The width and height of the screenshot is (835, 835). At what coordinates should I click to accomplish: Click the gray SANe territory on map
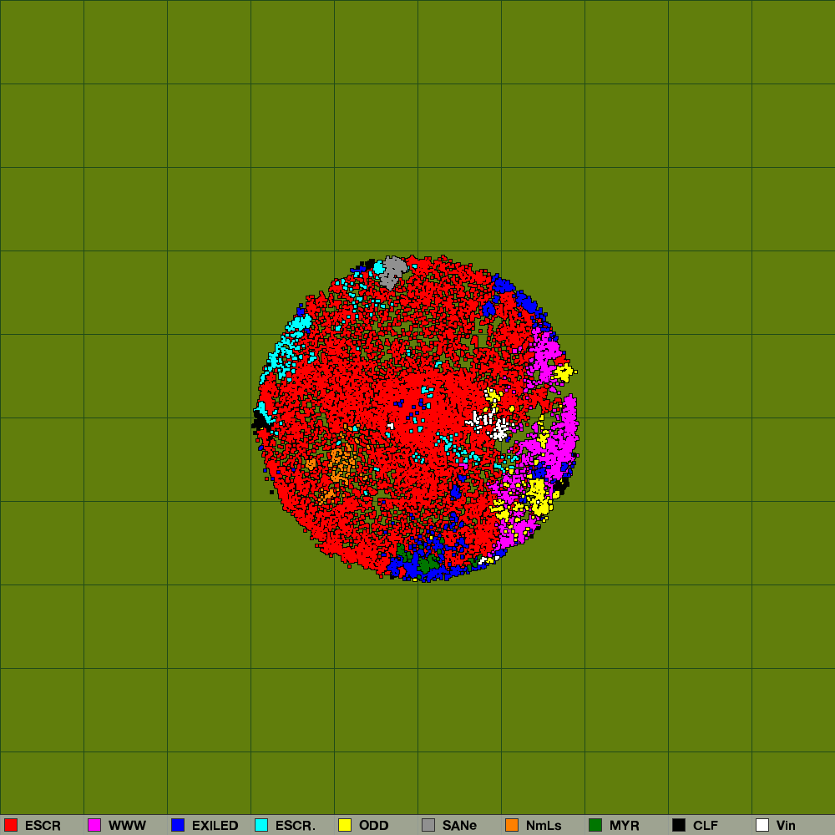click(x=392, y=270)
